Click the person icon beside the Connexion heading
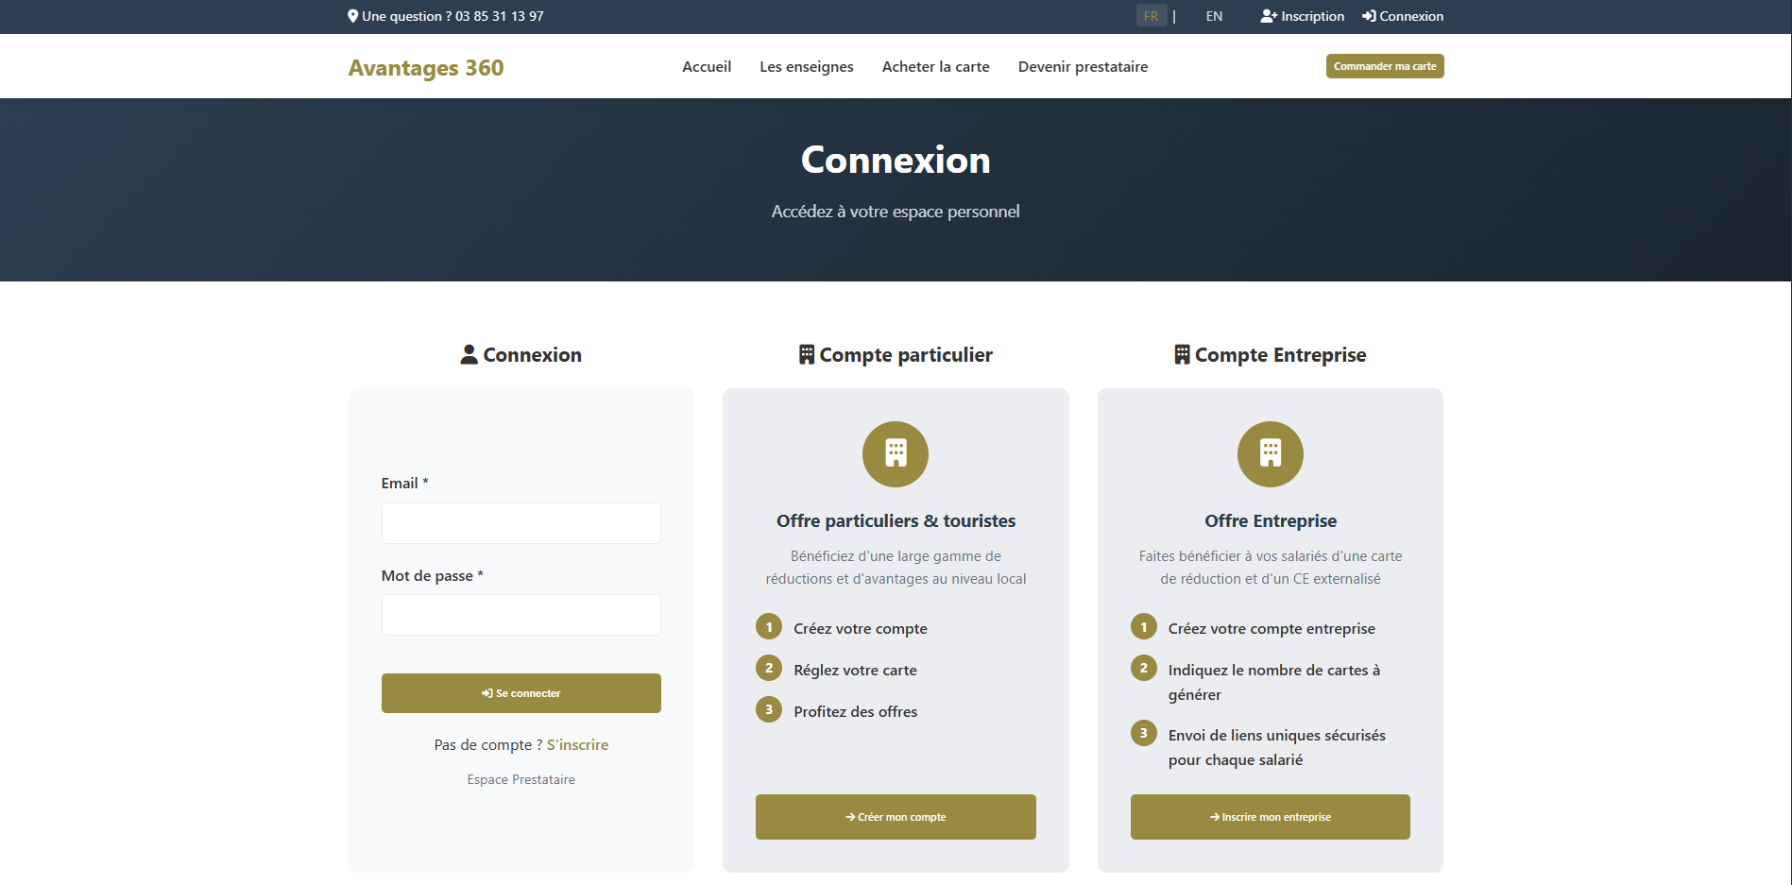The height and width of the screenshot is (885, 1792). click(x=469, y=353)
